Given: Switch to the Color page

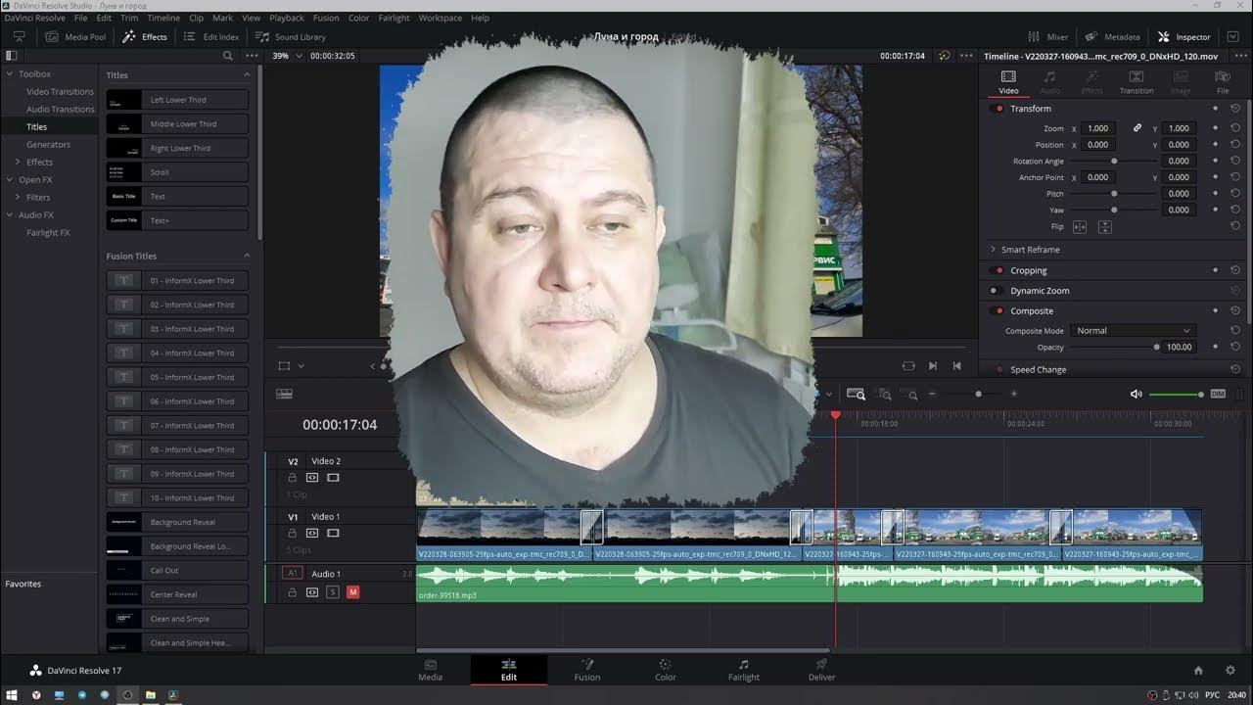Looking at the screenshot, I should tap(665, 670).
